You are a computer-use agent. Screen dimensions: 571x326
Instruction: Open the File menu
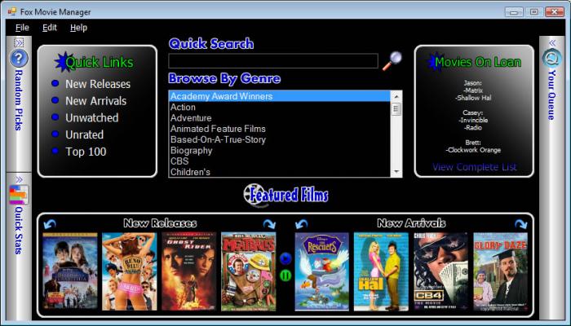point(22,28)
